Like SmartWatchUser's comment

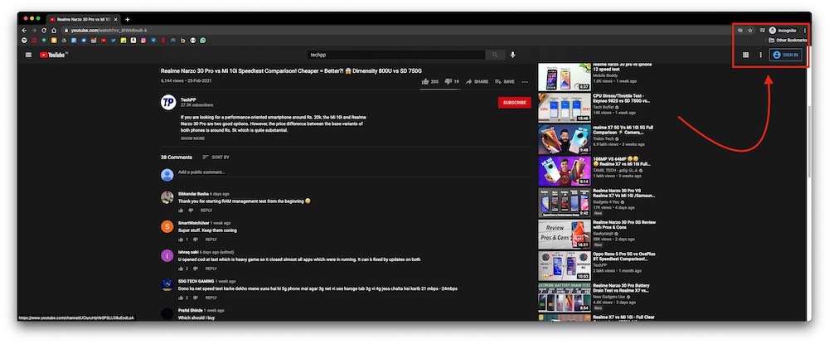point(181,240)
